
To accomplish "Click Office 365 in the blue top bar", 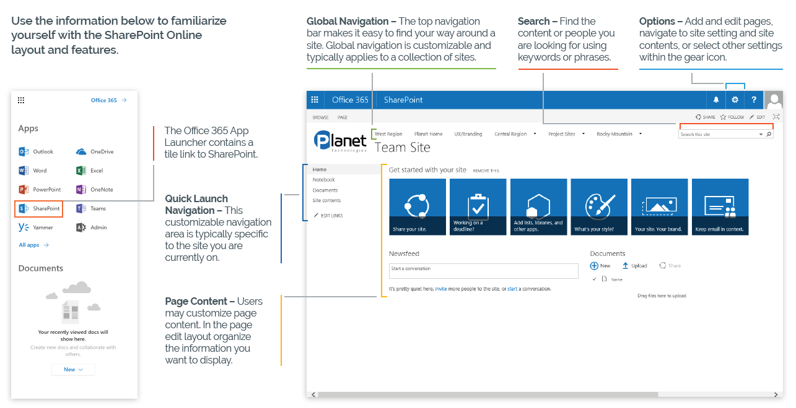I will [x=350, y=100].
